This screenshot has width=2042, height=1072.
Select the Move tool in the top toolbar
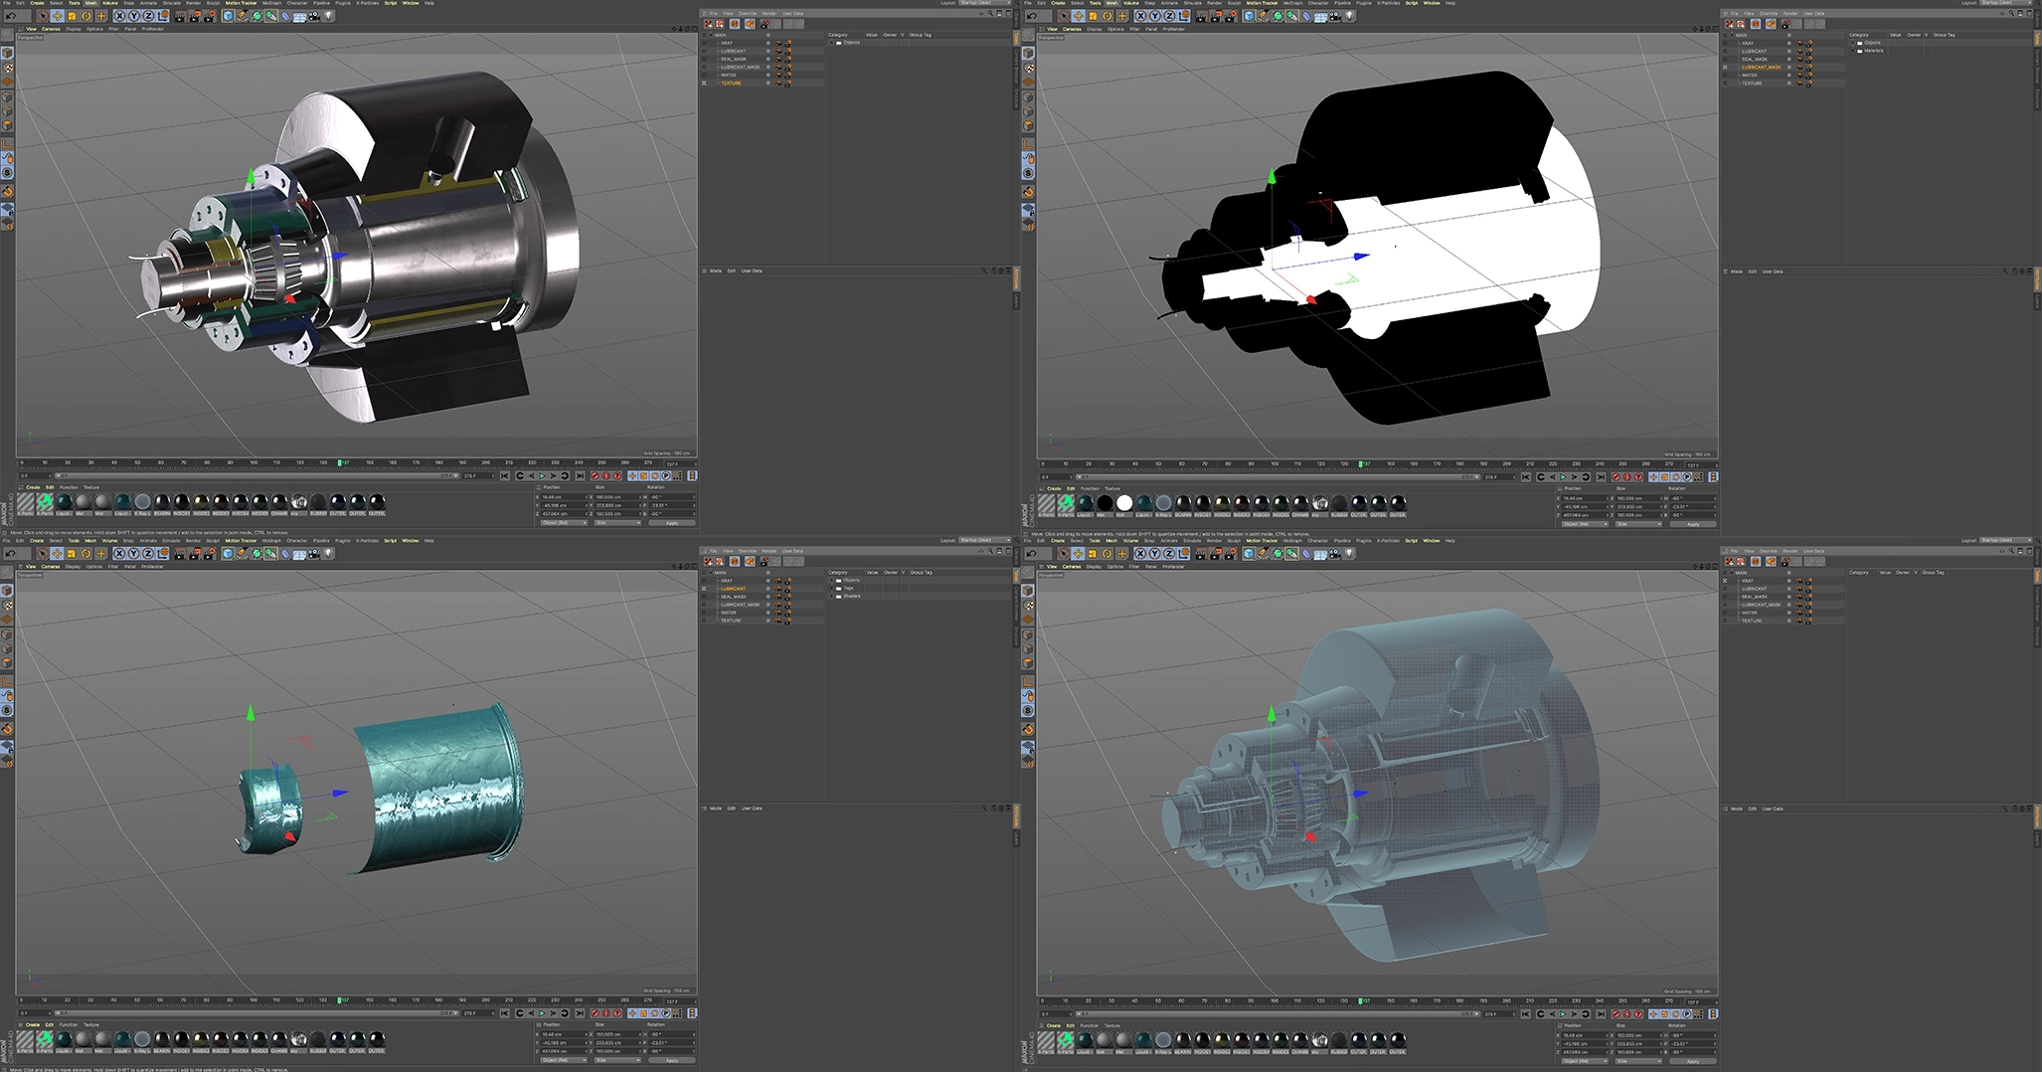[56, 17]
